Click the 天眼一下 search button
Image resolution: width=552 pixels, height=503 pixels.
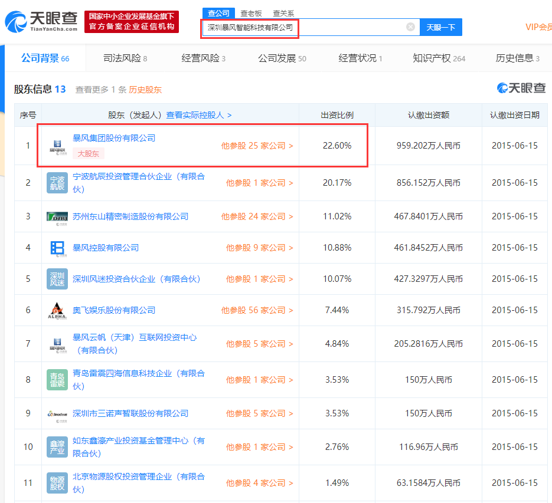pyautogui.click(x=441, y=27)
